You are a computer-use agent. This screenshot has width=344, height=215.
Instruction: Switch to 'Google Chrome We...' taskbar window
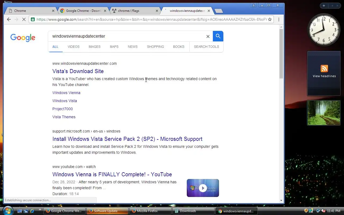[x=64, y=211]
